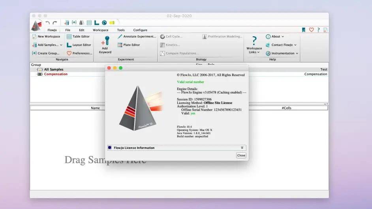Open Layout Editor from the Navigate ribbon section
Image resolution: width=372 pixels, height=209 pixels.
(x=79, y=45)
